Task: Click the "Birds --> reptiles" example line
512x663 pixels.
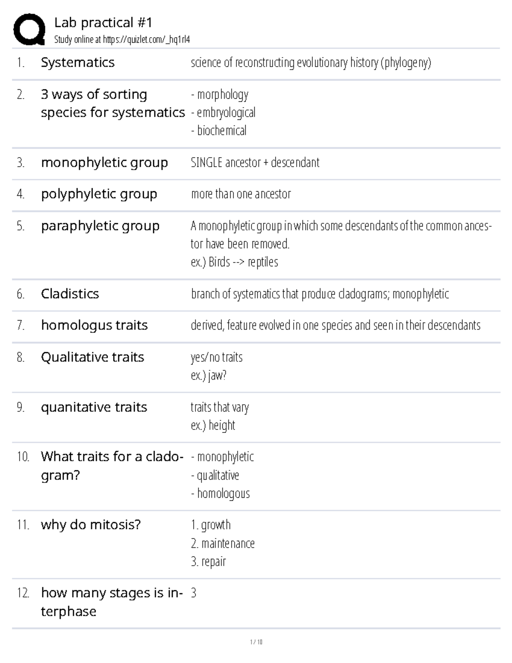Action: point(234,262)
